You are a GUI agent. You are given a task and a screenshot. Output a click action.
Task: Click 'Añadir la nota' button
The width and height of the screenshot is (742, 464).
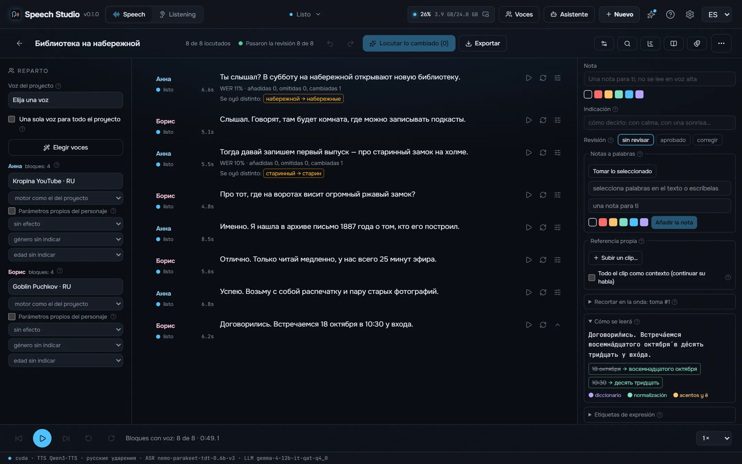click(674, 222)
